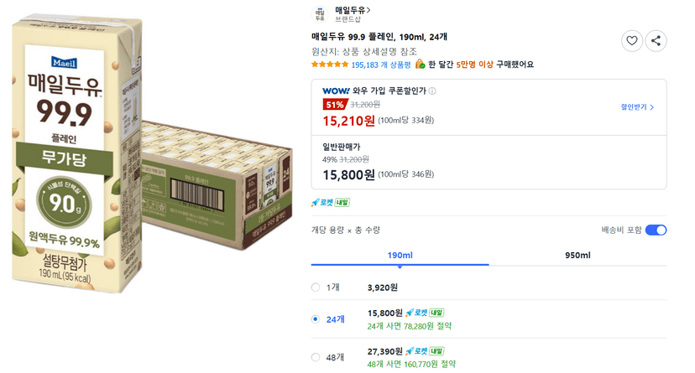Toggle the 배송비 포함 switch
The width and height of the screenshot is (695, 373).
(656, 230)
